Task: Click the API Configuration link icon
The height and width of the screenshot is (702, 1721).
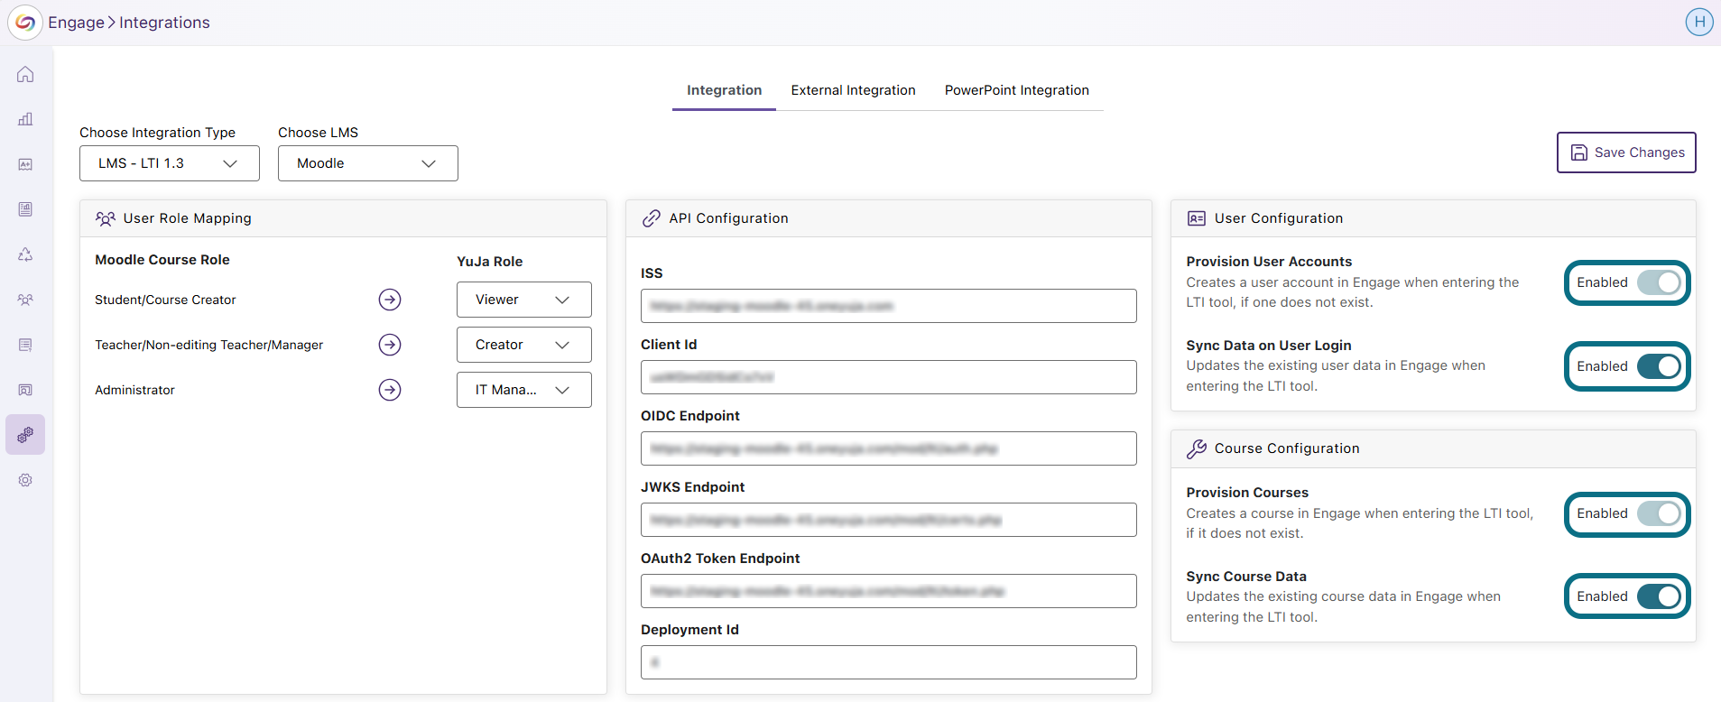Action: 652,218
